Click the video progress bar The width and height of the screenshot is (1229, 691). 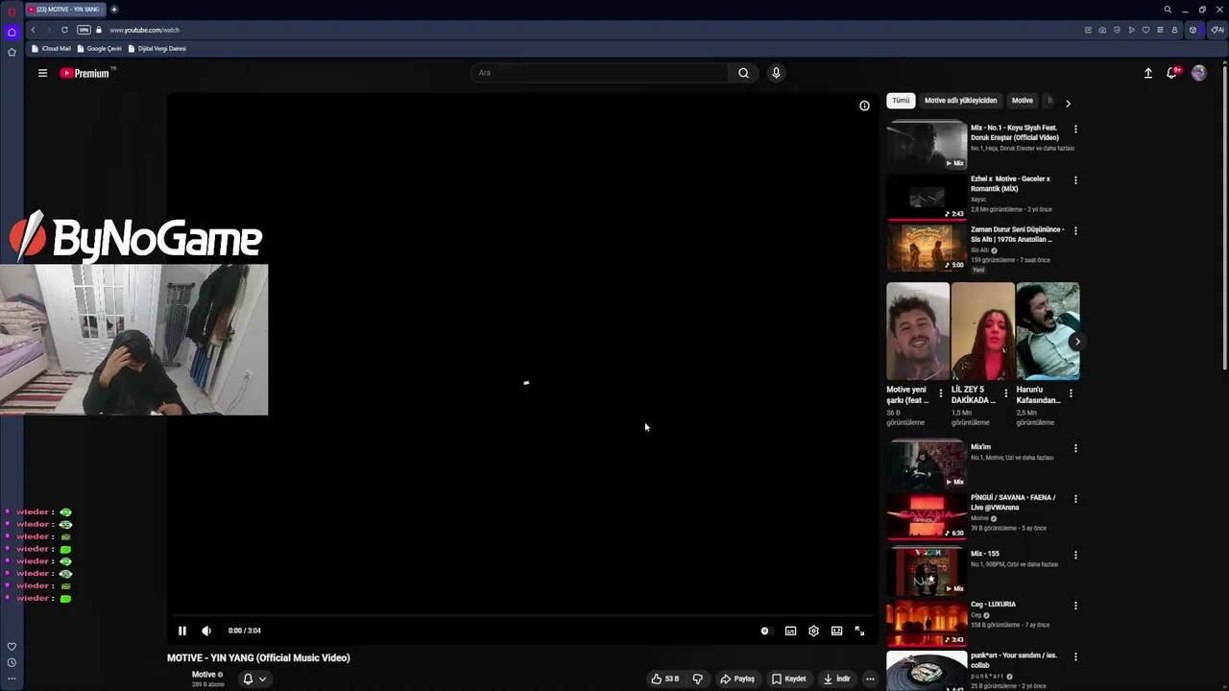[x=522, y=615]
